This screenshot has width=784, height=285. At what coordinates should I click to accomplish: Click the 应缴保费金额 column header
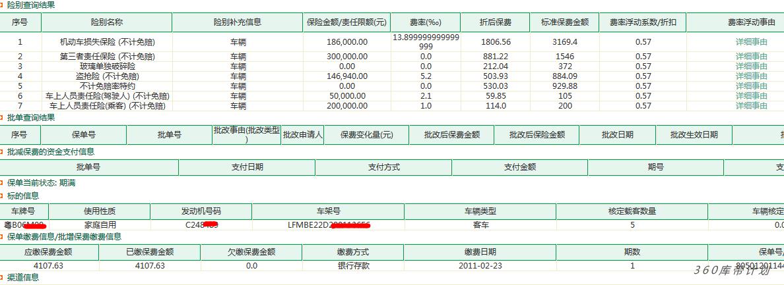pyautogui.click(x=48, y=252)
